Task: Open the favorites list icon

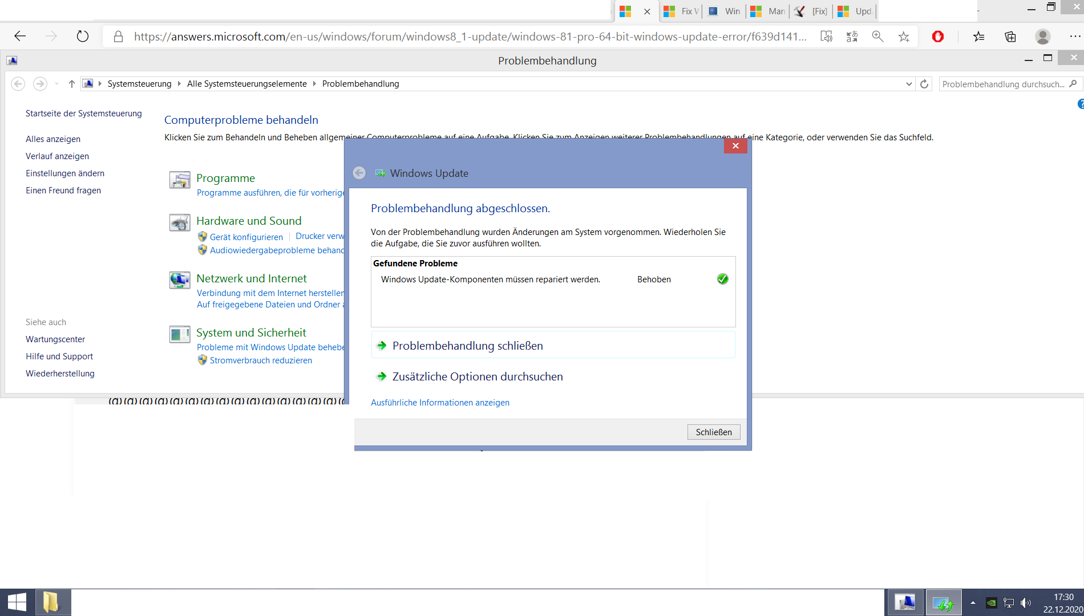Action: pyautogui.click(x=979, y=37)
